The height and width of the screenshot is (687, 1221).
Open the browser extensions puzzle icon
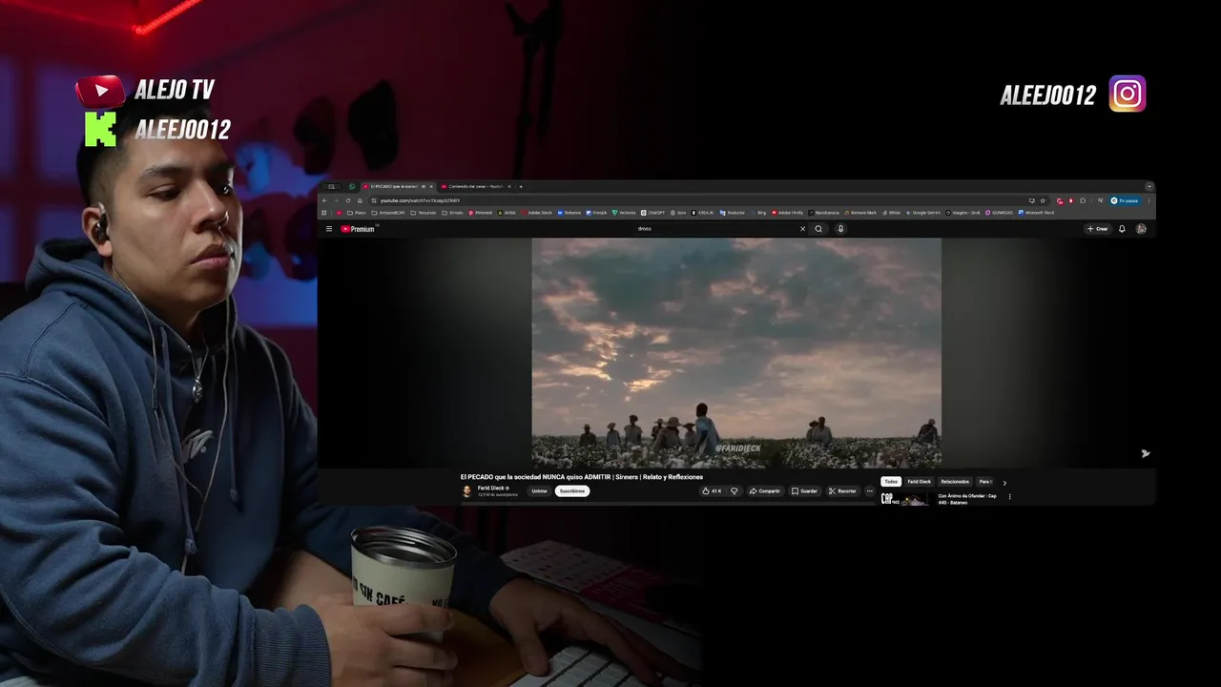pyautogui.click(x=1083, y=200)
